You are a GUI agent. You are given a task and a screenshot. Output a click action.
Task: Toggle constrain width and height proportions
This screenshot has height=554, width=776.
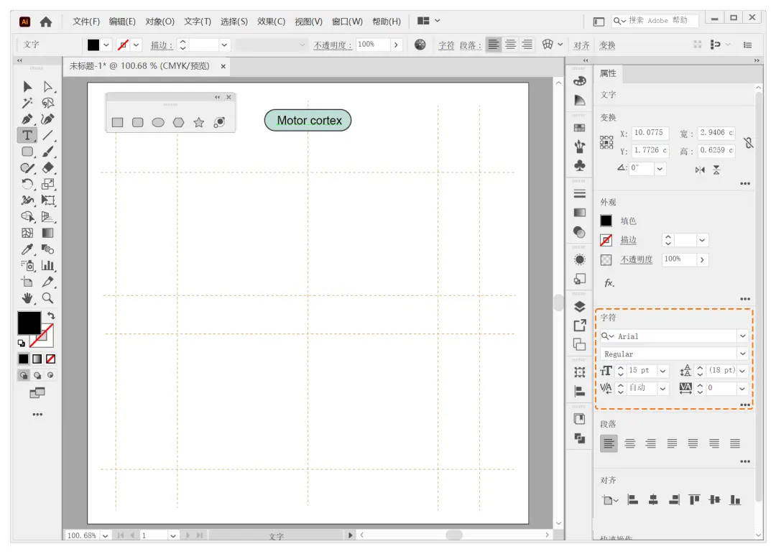coord(748,143)
